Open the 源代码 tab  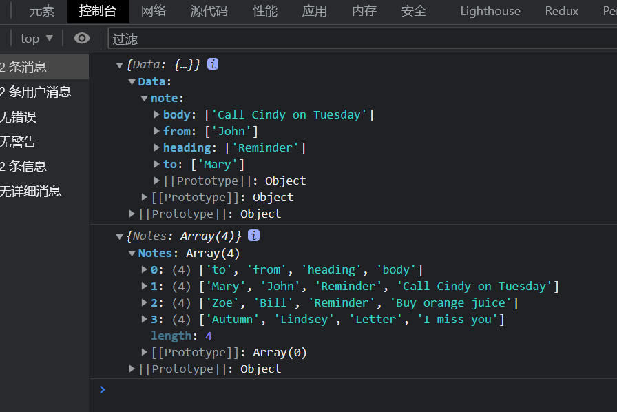pyautogui.click(x=209, y=11)
